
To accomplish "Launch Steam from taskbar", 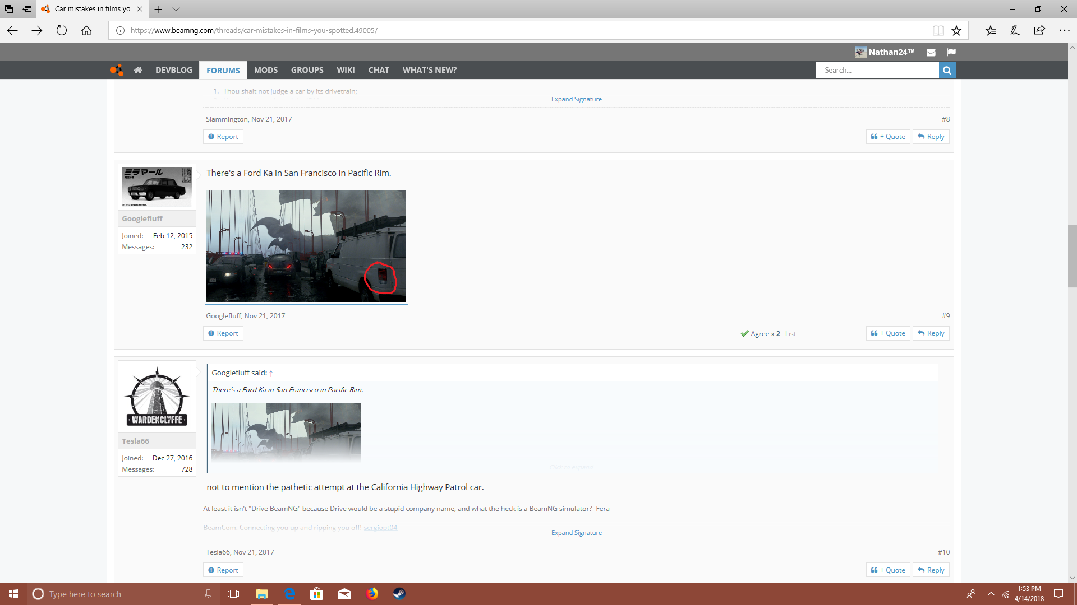I will tap(399, 594).
